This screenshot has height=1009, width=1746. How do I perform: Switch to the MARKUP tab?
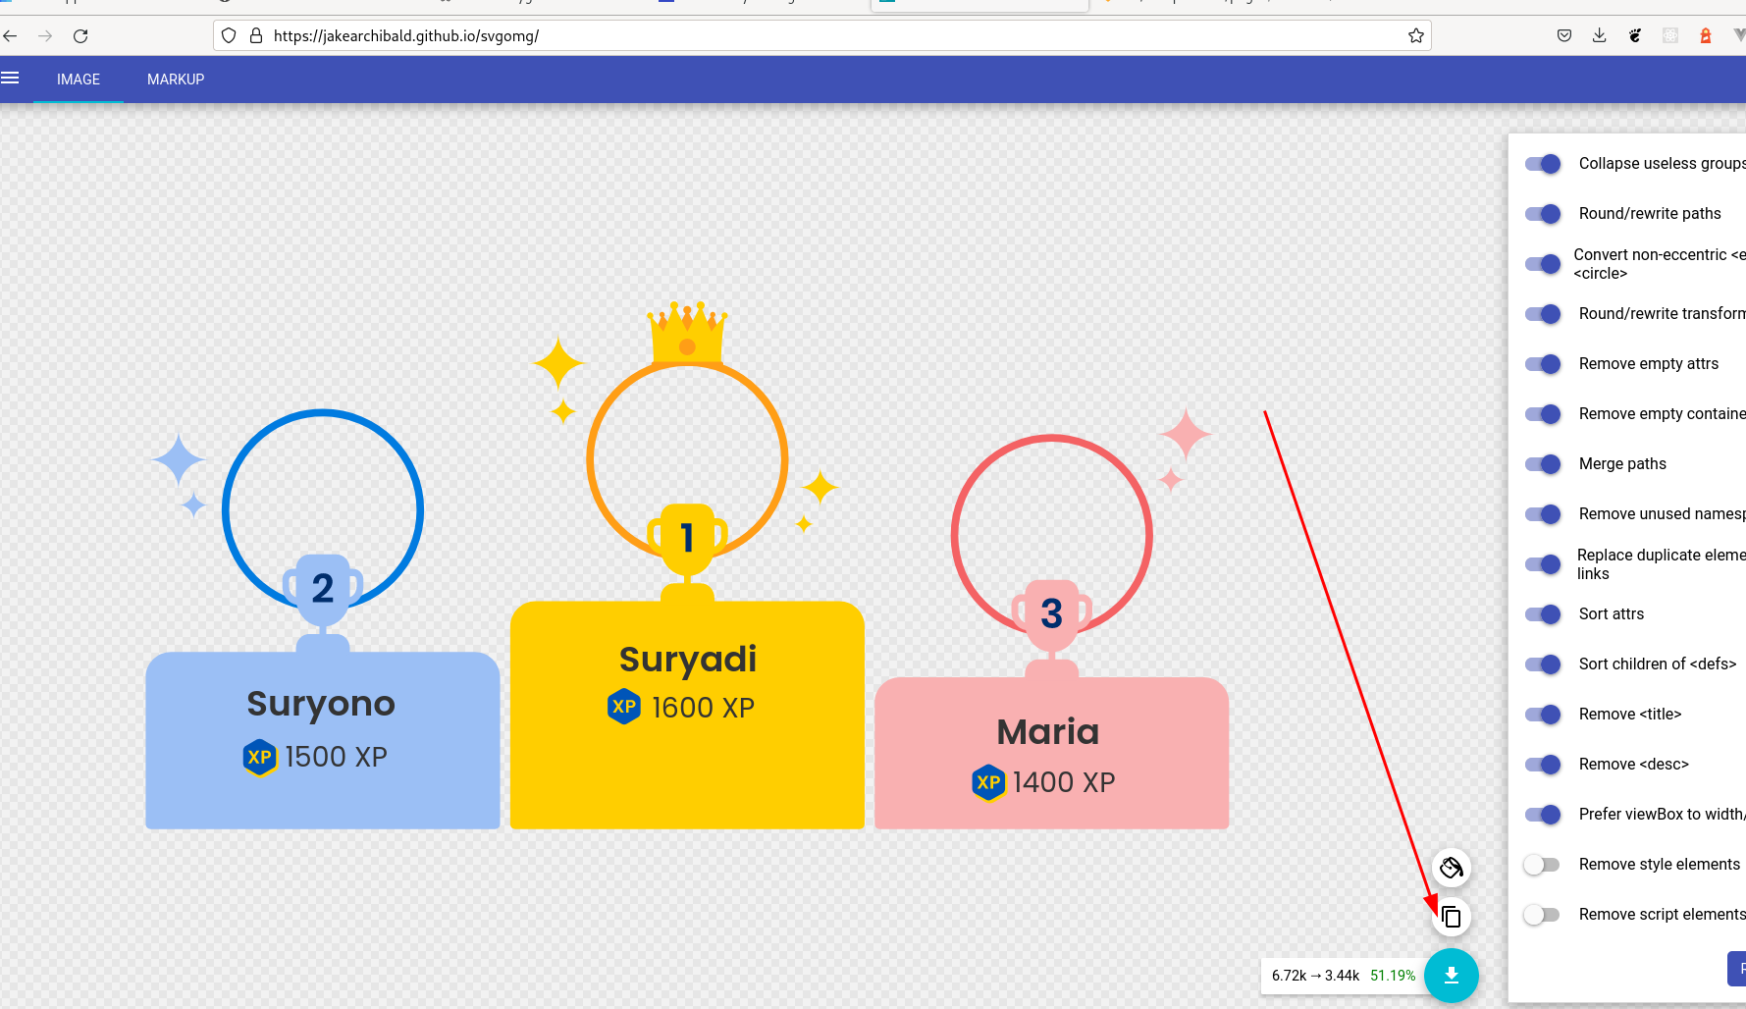point(176,80)
